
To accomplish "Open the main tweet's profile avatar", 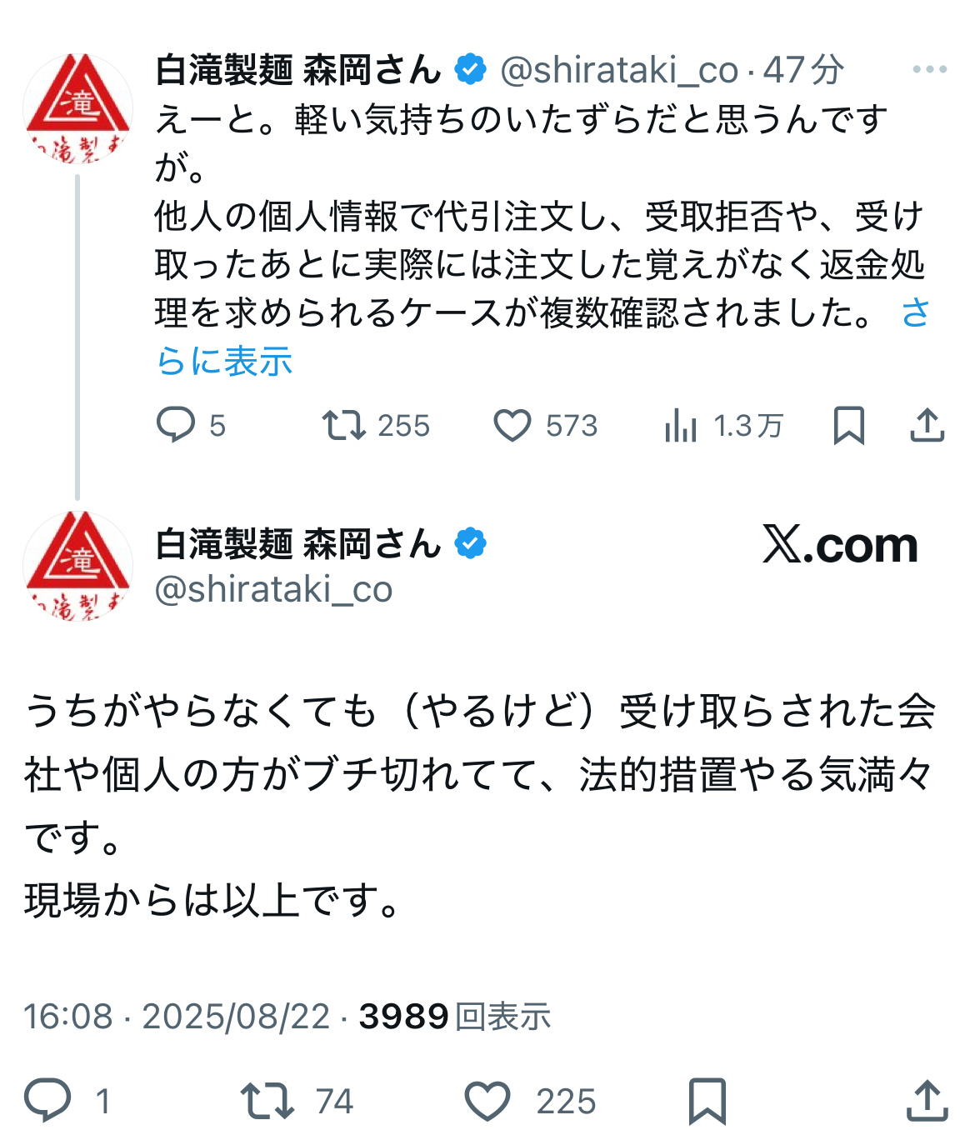I will point(77,566).
